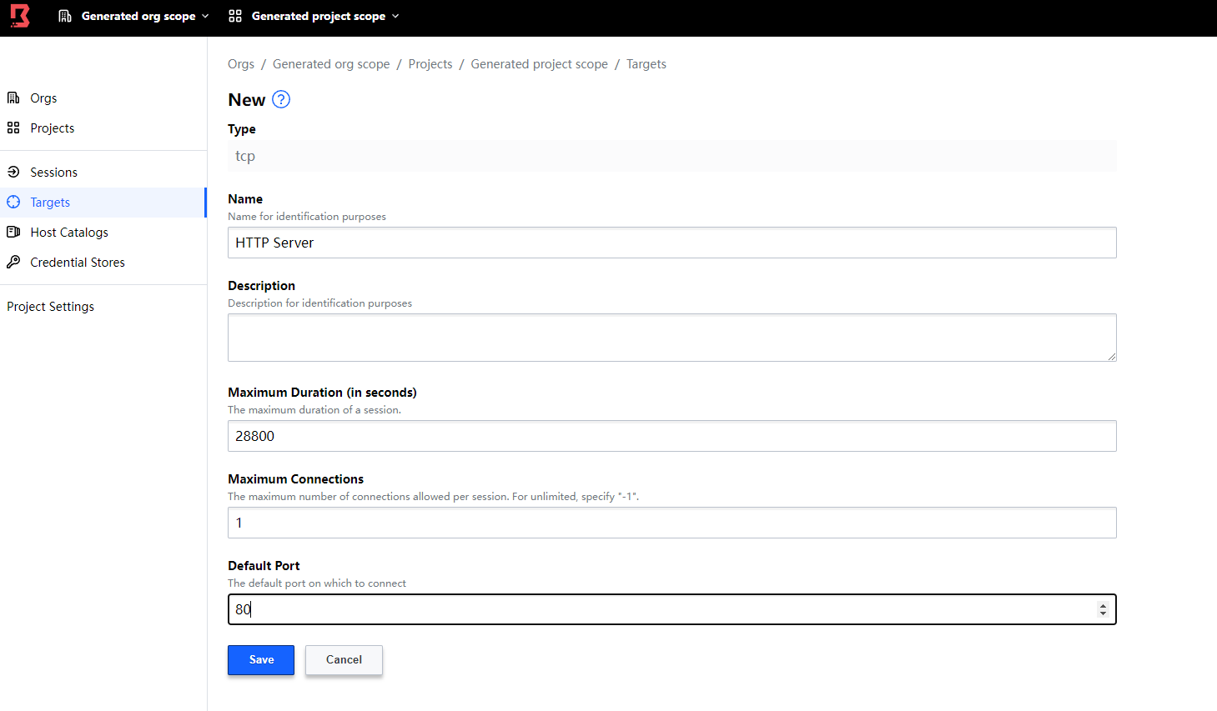Click the Cancel button

[344, 659]
